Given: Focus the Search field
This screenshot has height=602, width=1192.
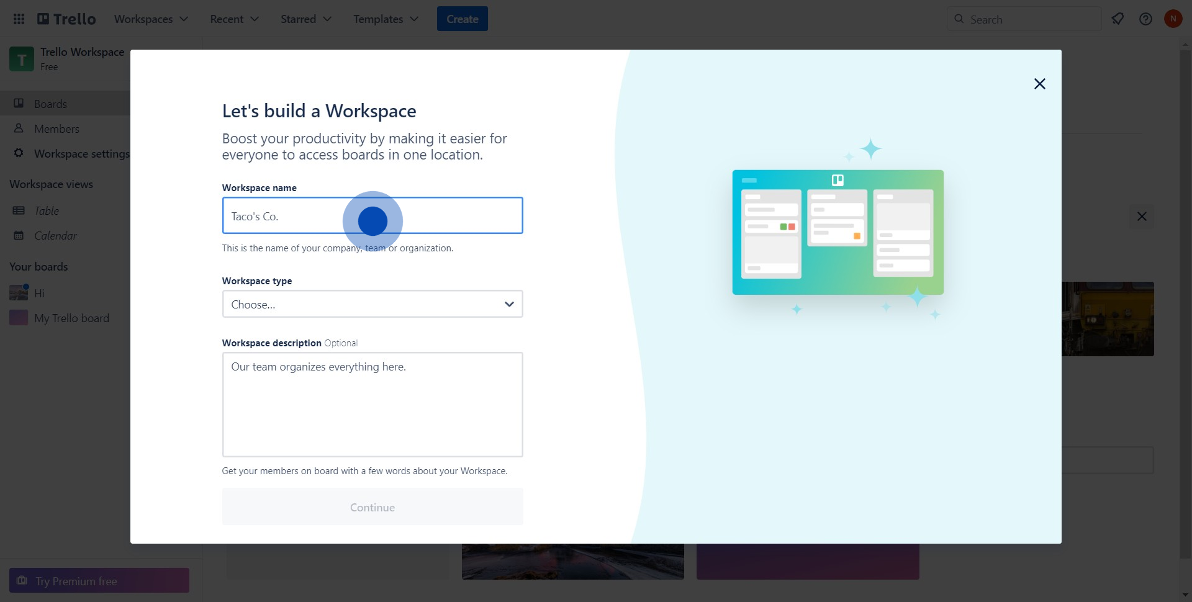Looking at the screenshot, I should [x=1024, y=19].
